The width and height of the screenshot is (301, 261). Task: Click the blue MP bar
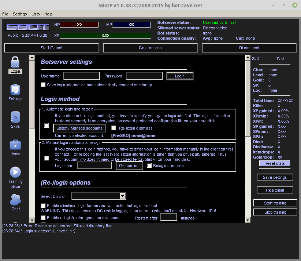tap(132, 25)
